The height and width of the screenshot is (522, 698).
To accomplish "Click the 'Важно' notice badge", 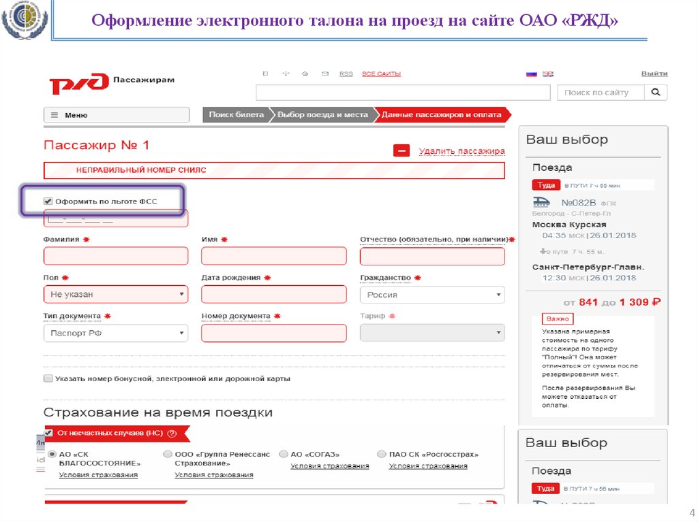I will [558, 319].
